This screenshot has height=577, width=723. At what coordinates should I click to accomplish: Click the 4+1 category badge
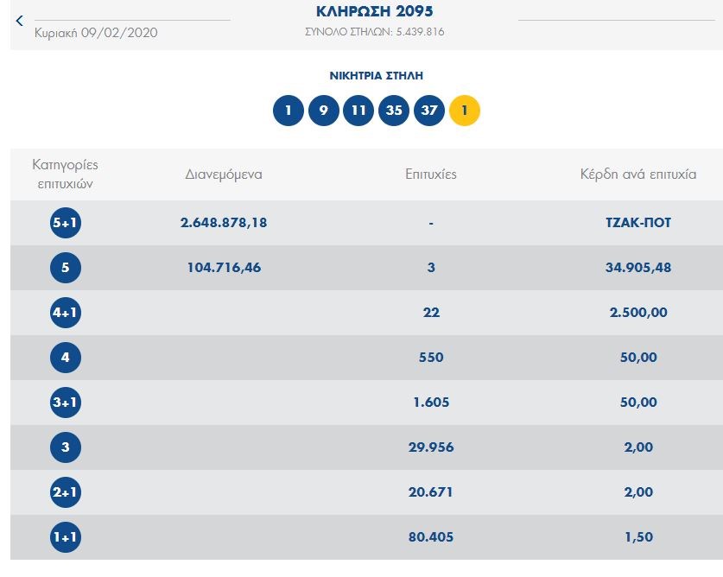66,313
